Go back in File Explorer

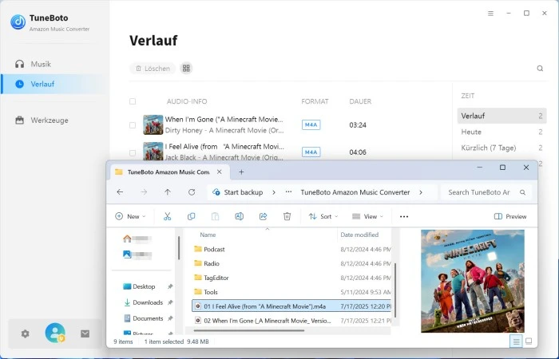(120, 192)
